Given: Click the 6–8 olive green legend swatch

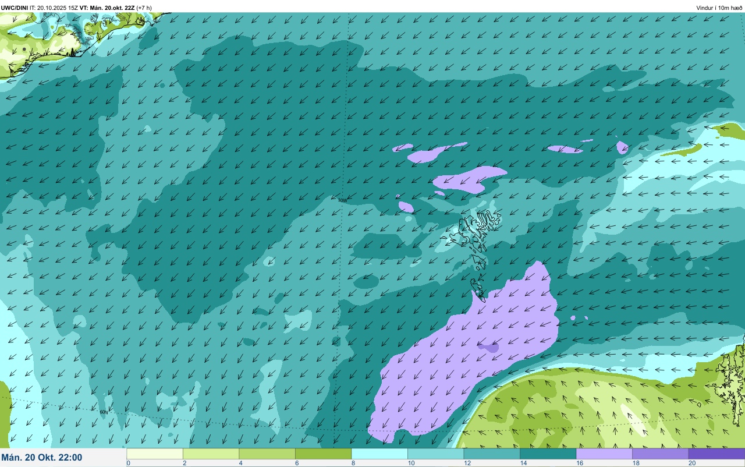Looking at the screenshot, I should [x=323, y=454].
